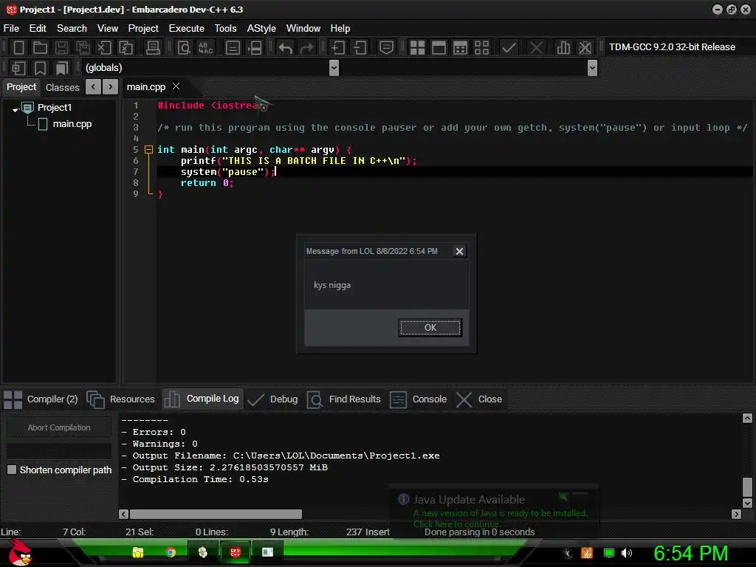
Task: Click the Replace (AB-AC) toolbar icon
Action: click(x=205, y=47)
